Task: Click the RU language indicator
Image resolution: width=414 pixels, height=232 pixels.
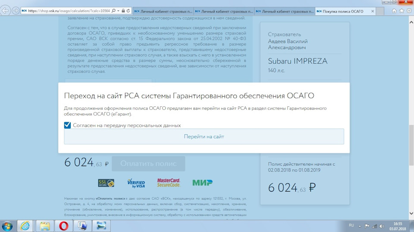Action: [351, 226]
